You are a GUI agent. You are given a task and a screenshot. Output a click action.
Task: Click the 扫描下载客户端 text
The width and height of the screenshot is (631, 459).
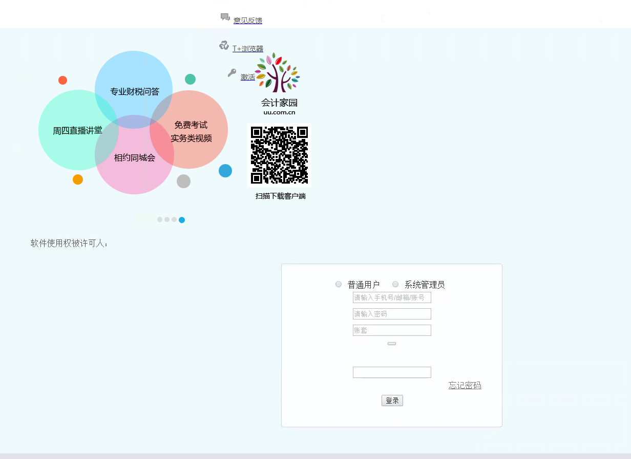click(x=281, y=196)
